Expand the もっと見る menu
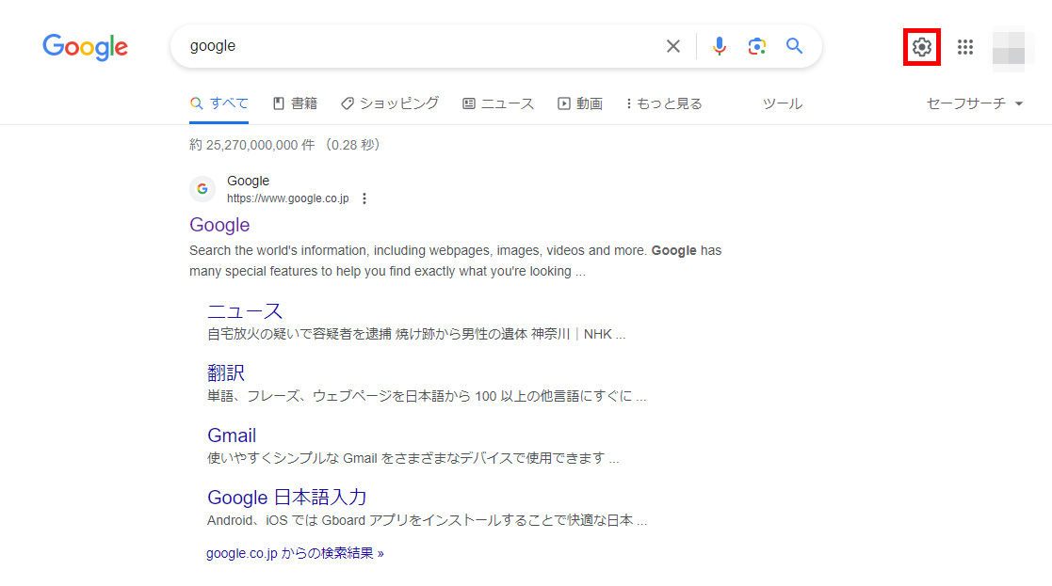 (x=664, y=103)
